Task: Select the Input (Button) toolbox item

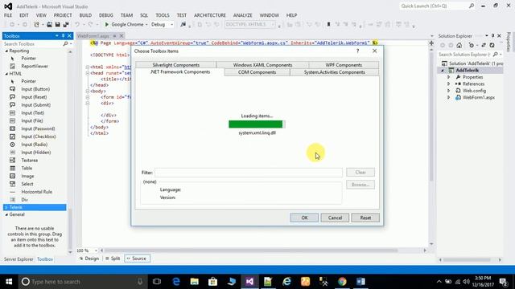Action: click(35, 89)
